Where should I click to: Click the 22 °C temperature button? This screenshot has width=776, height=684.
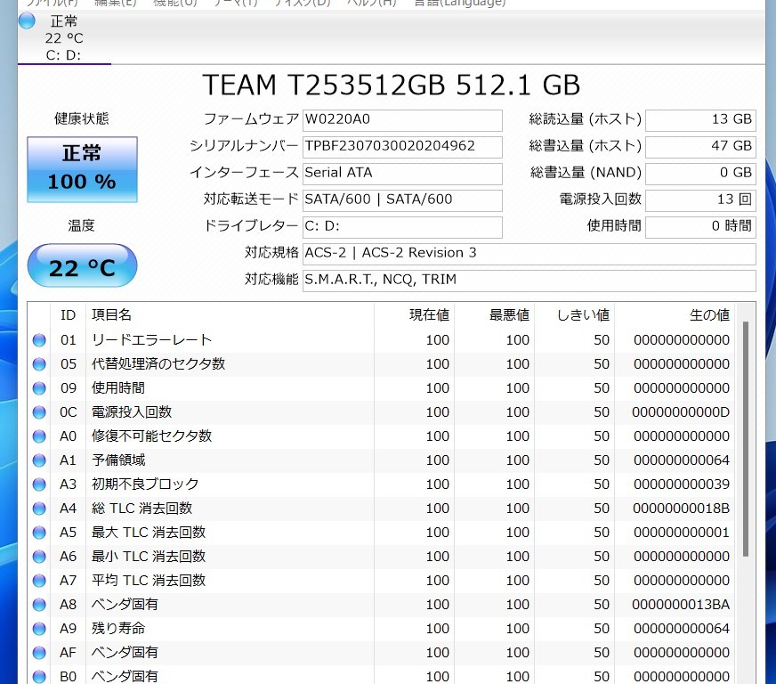point(82,265)
